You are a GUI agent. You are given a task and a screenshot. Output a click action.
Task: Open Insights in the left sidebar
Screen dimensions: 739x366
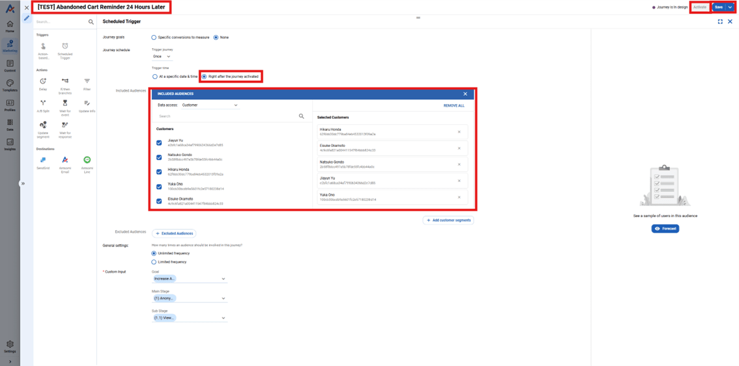10,144
